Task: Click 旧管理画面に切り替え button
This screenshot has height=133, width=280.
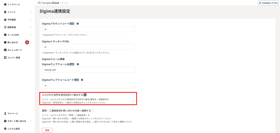Action: pyautogui.click(x=269, y=3)
